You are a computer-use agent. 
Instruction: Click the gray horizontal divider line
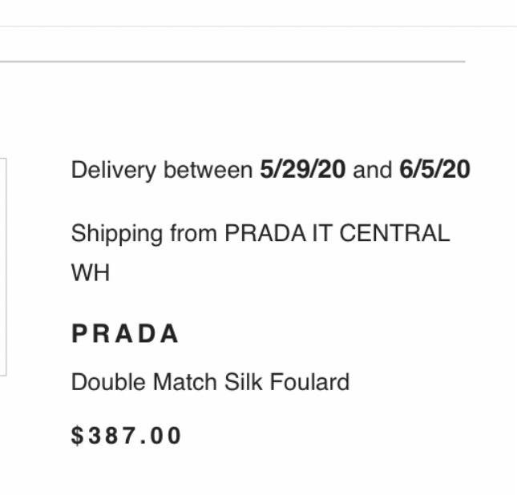(232, 61)
